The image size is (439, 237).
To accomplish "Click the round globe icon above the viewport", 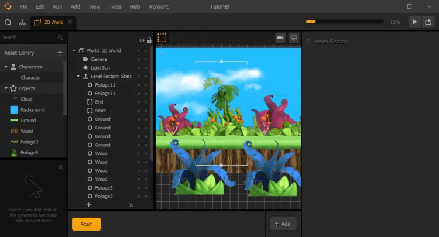I will pos(294,37).
